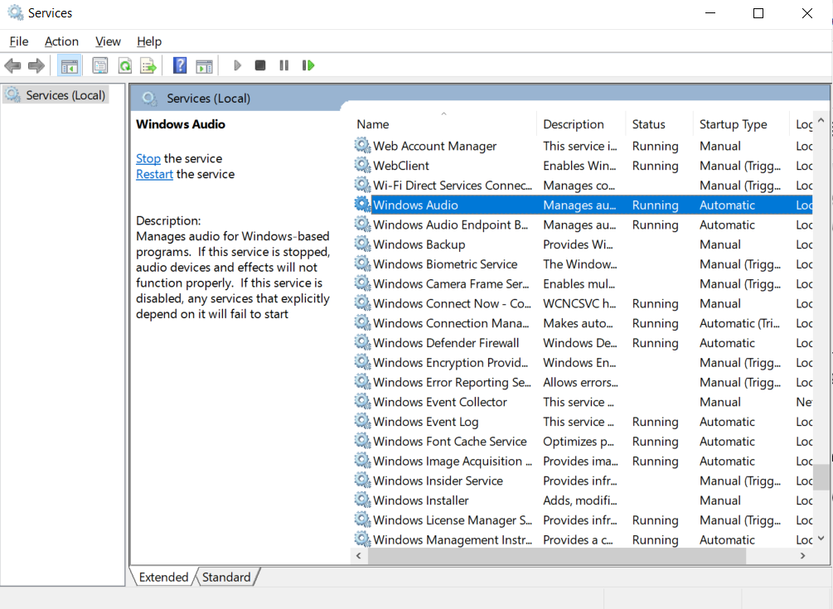Open the File menu

pos(18,41)
